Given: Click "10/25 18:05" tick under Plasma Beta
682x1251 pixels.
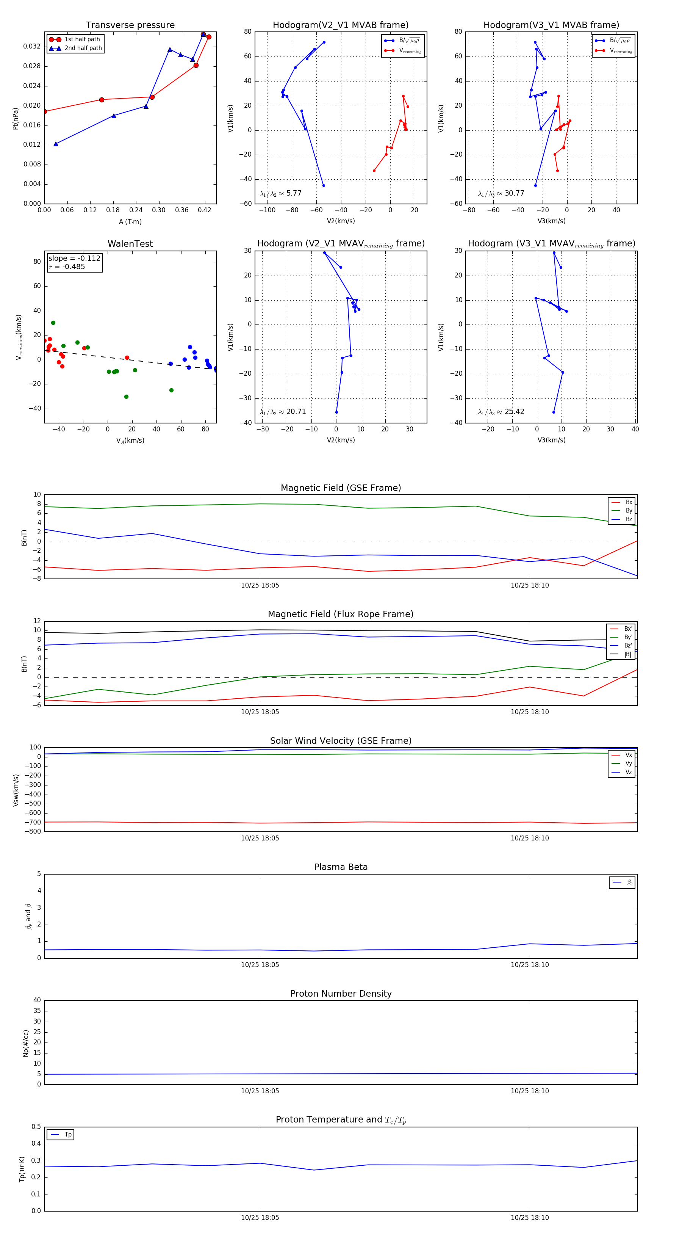Looking at the screenshot, I should tap(260, 964).
